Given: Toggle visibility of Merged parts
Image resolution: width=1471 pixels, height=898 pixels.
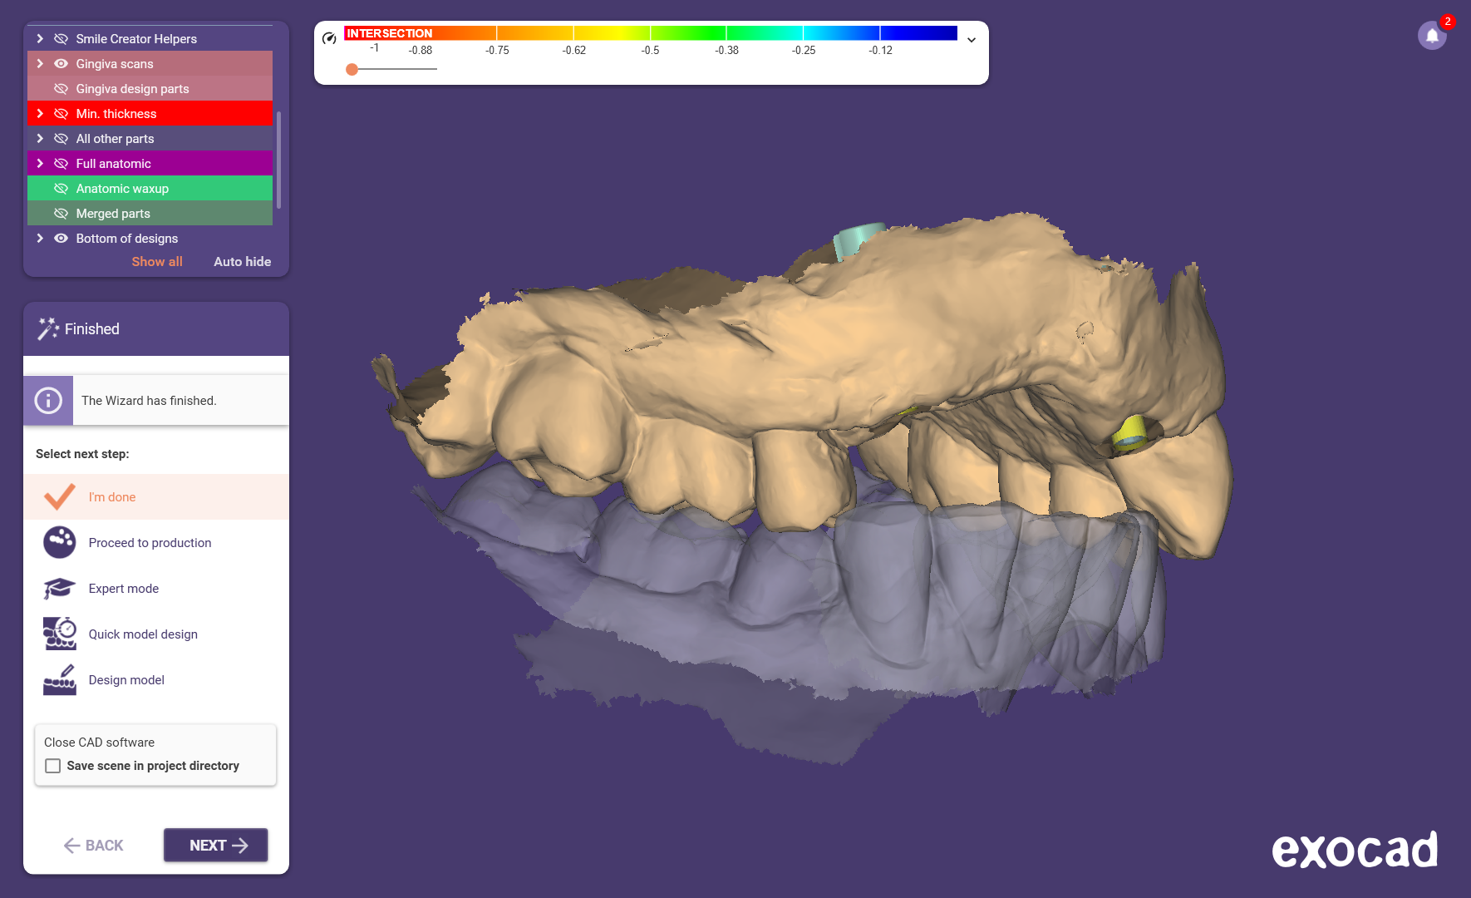Looking at the screenshot, I should (x=61, y=214).
